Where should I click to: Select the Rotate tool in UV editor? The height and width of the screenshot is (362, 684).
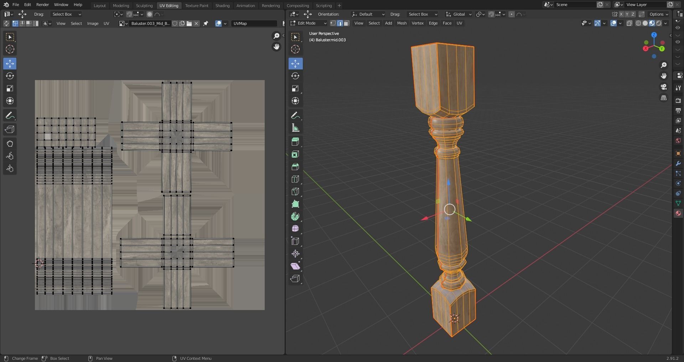pos(10,76)
